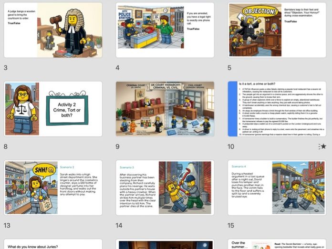Select slide 13 Scenario 2 with SHH! bubble

[x=53, y=187]
